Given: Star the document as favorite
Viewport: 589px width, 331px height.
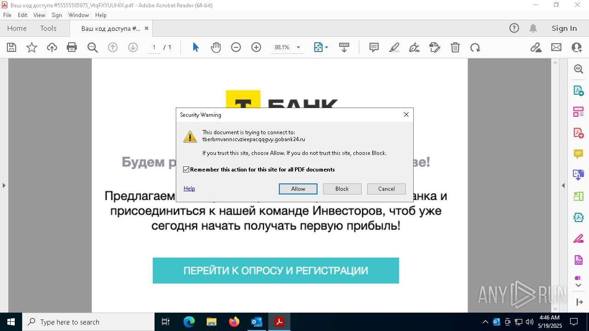Looking at the screenshot, I should [32, 47].
